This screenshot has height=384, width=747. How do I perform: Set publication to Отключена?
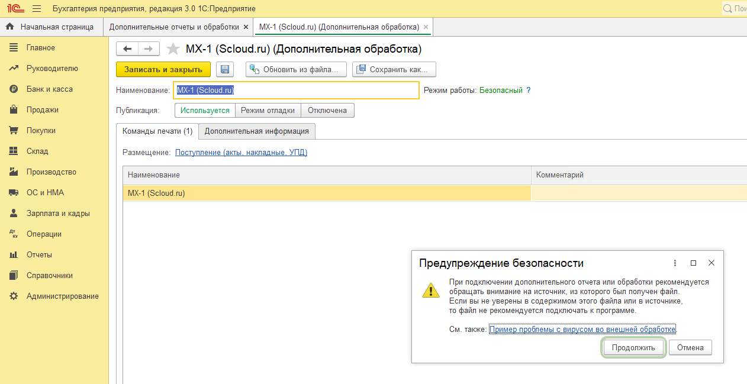328,110
